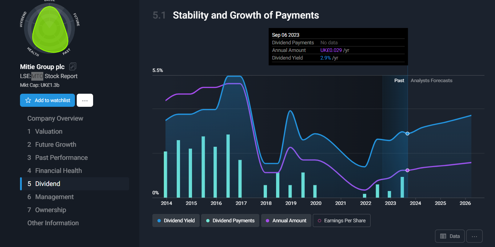Click the HEALTH label on the snowflake chart
495x247 pixels.
[33, 52]
